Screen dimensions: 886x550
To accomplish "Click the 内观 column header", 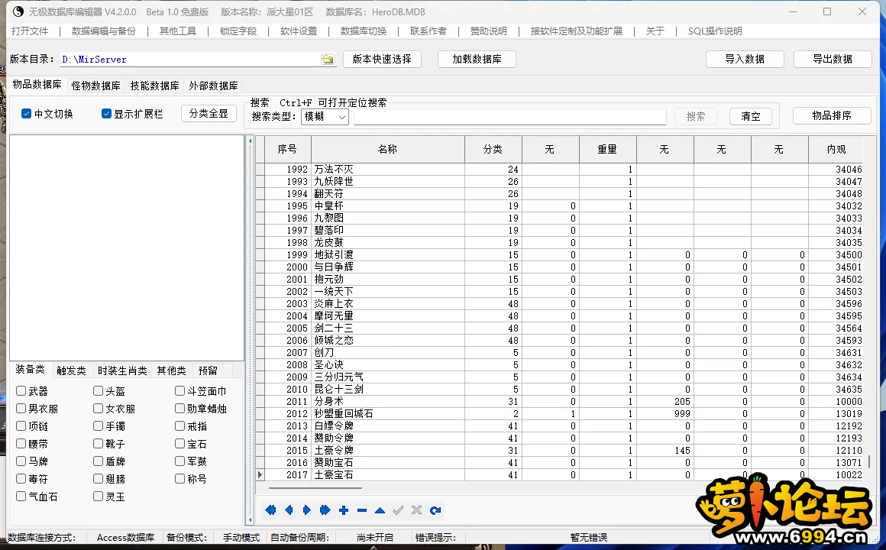I will pos(836,149).
